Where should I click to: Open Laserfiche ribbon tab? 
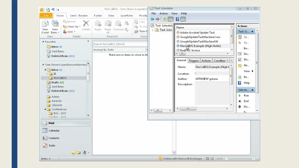pyautogui.click(x=127, y=16)
